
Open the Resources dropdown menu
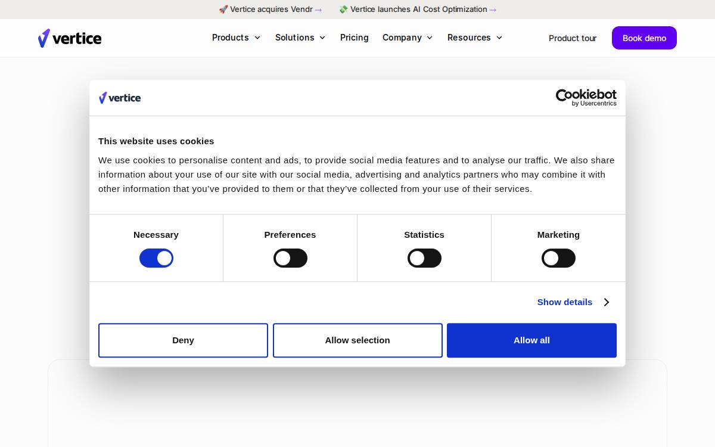[475, 38]
